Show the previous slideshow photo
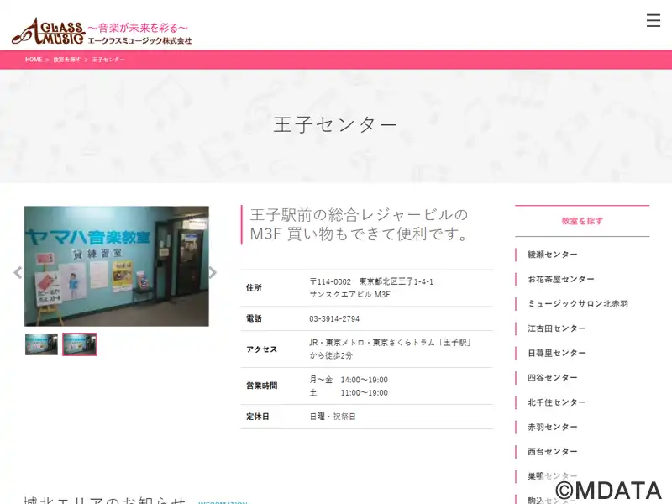 pyautogui.click(x=18, y=272)
